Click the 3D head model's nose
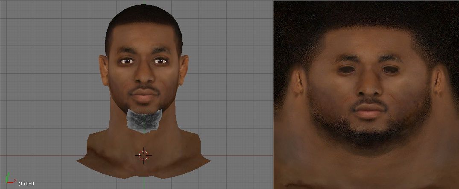Screen dimensions: 459x189 coord(144,76)
